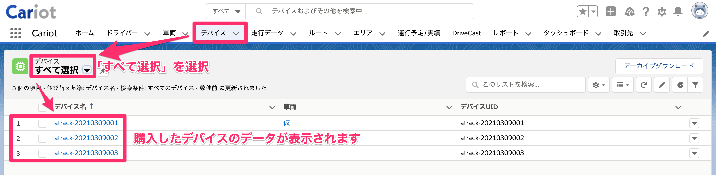Open the help question mark icon
Viewport: 716px width, 175px height.
[x=646, y=12]
